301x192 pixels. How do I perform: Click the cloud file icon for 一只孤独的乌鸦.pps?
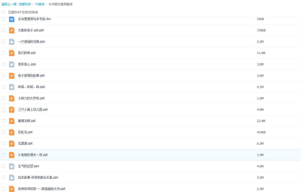(12, 42)
